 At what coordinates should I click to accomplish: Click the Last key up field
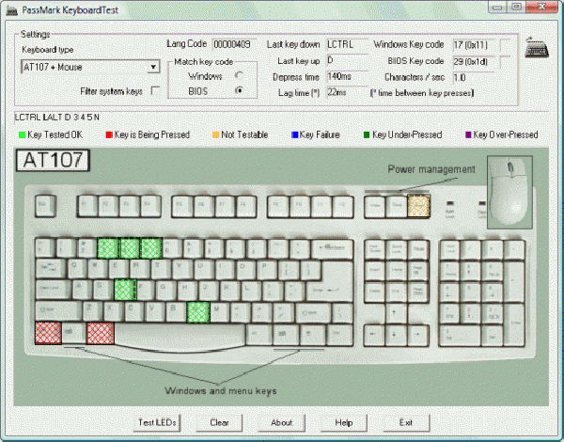coord(348,61)
